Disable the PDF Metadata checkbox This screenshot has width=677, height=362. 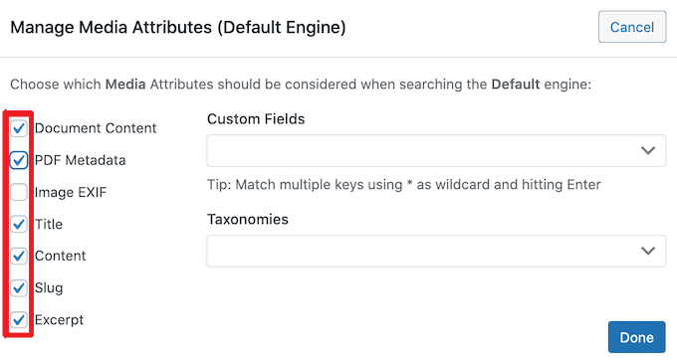pos(19,160)
